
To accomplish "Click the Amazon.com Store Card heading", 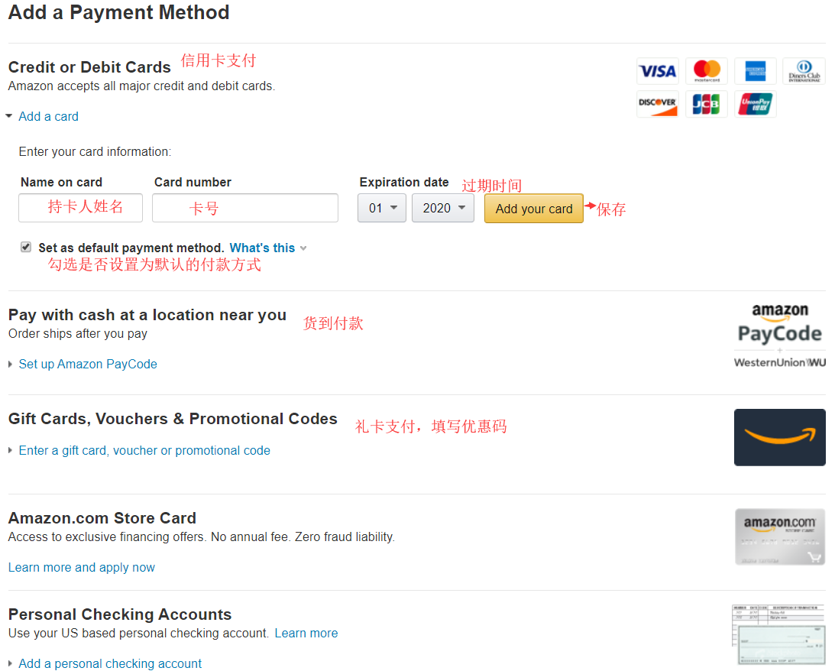I will coord(102,517).
